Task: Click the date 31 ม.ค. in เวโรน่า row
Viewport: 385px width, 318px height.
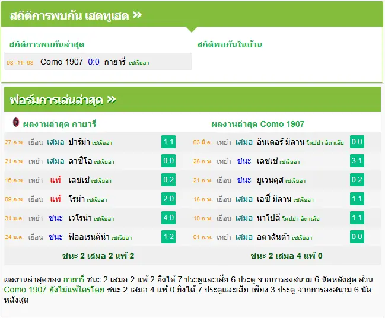Action: (x=14, y=218)
